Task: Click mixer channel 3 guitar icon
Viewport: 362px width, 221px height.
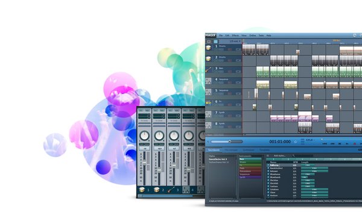Action: (x=171, y=190)
